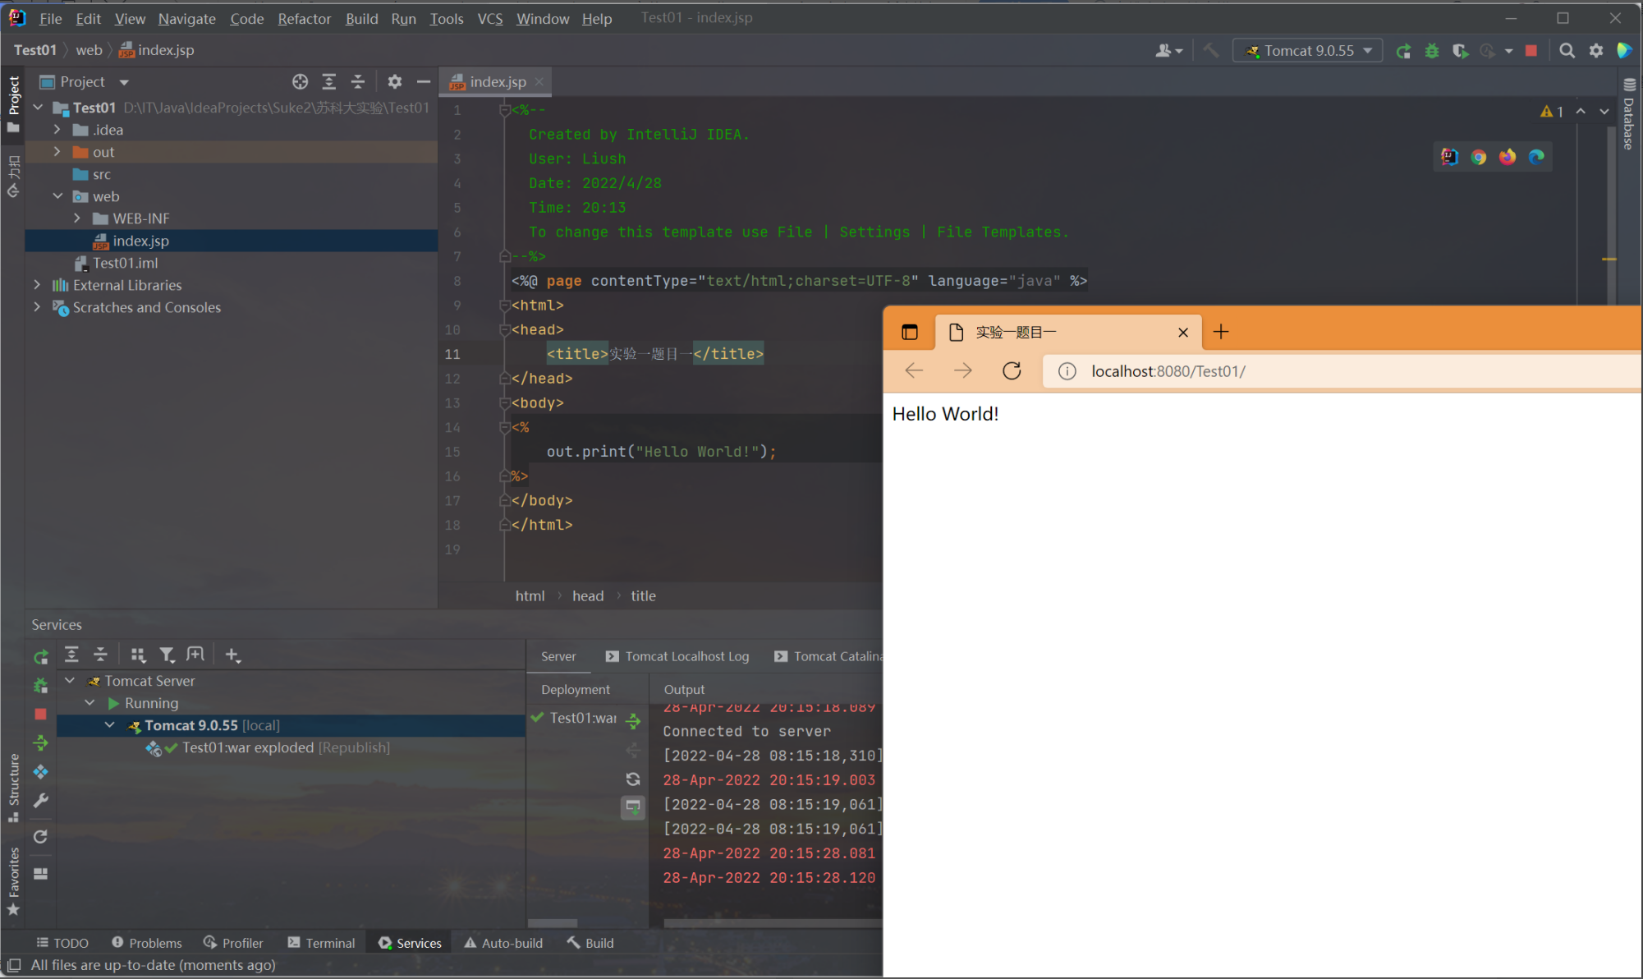Expand the WEB-INF folder
This screenshot has height=979, width=1643.
(x=76, y=218)
